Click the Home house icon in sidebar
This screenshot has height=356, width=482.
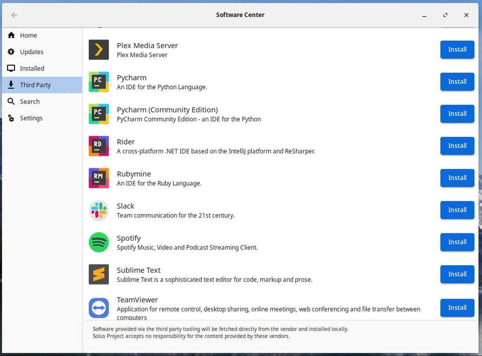[x=11, y=35]
